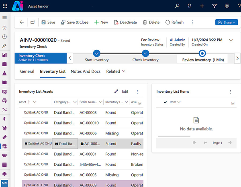Deactivate the inventory check record
Image resolution: width=241 pixels, height=187 pixels.
click(125, 22)
